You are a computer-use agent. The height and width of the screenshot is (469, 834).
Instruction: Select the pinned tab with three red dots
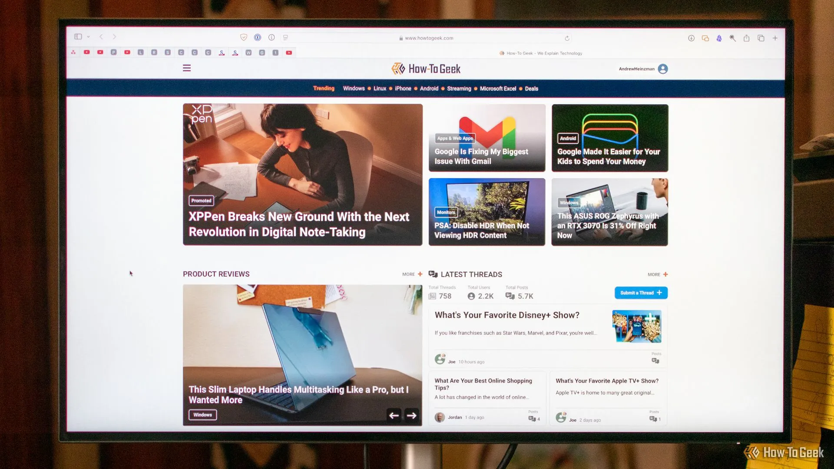tap(73, 53)
